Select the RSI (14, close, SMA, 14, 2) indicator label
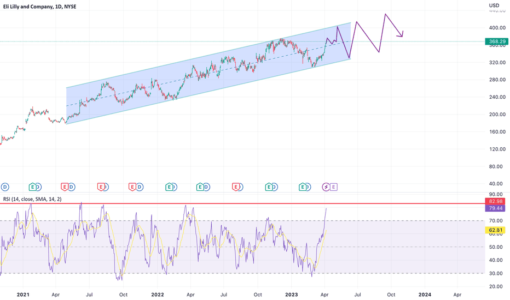Image resolution: width=510 pixels, height=300 pixels. click(32, 199)
